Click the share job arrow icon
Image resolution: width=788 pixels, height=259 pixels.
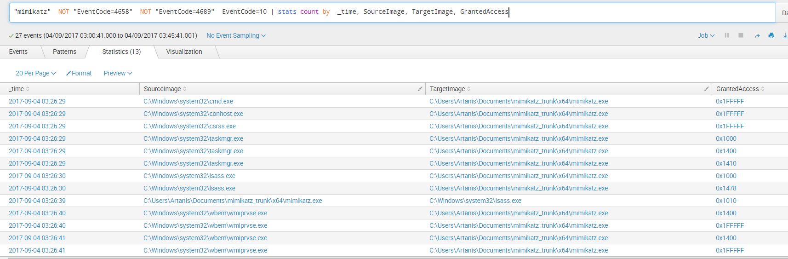[x=757, y=36]
